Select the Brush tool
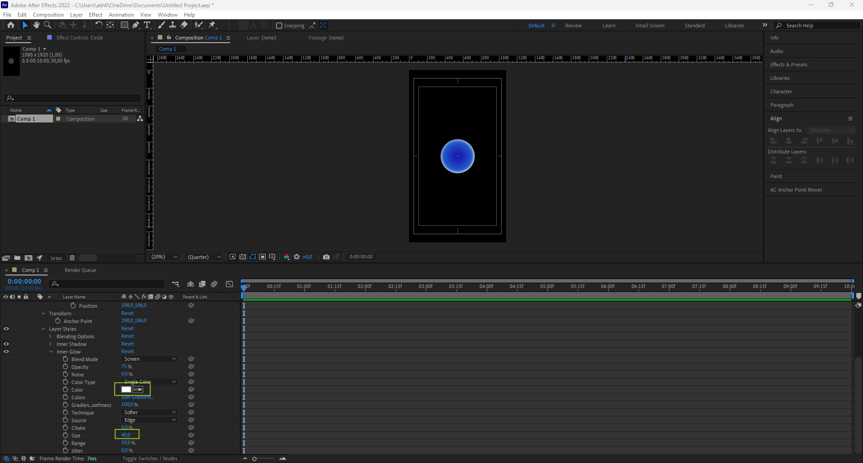The image size is (863, 463). (x=161, y=25)
